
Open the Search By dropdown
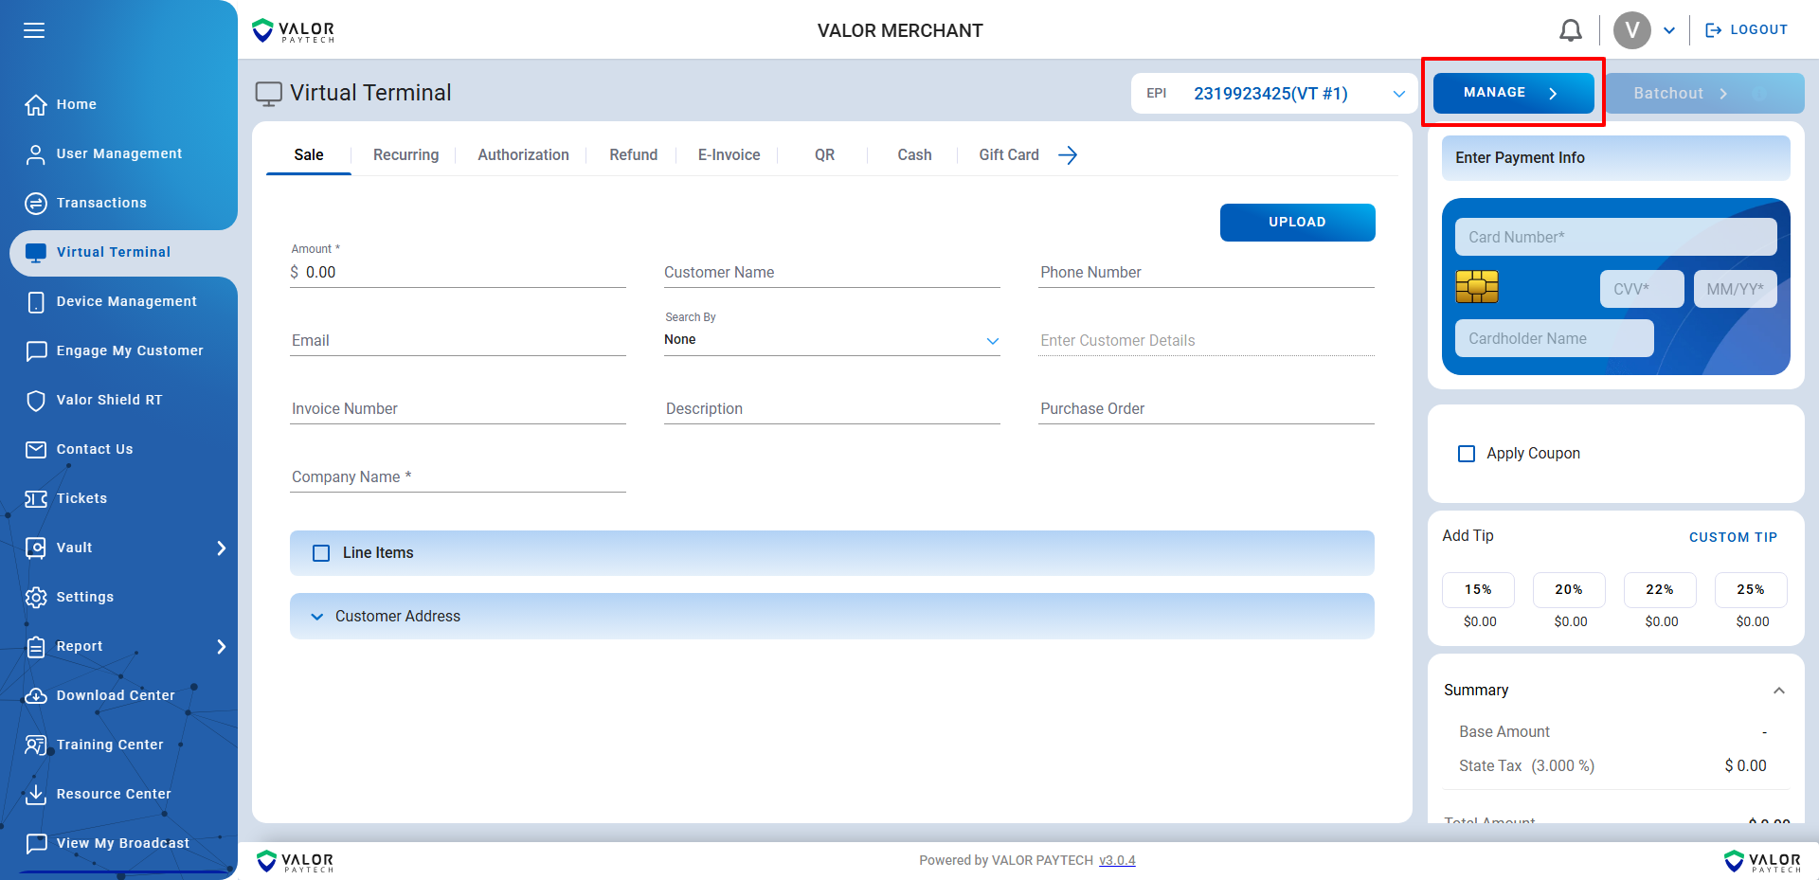click(832, 340)
